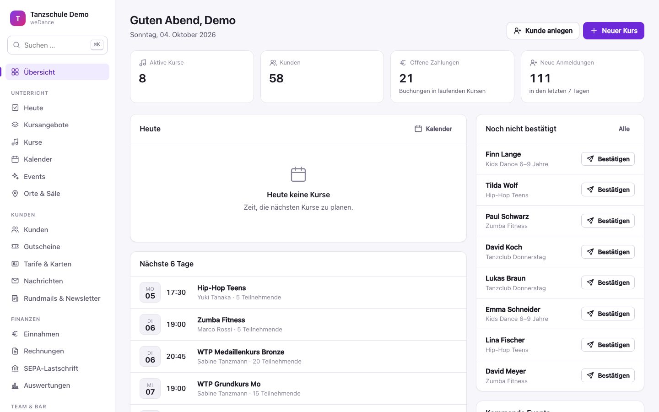Confirm Finn Lange's registration
The width and height of the screenshot is (659, 412).
pos(608,159)
